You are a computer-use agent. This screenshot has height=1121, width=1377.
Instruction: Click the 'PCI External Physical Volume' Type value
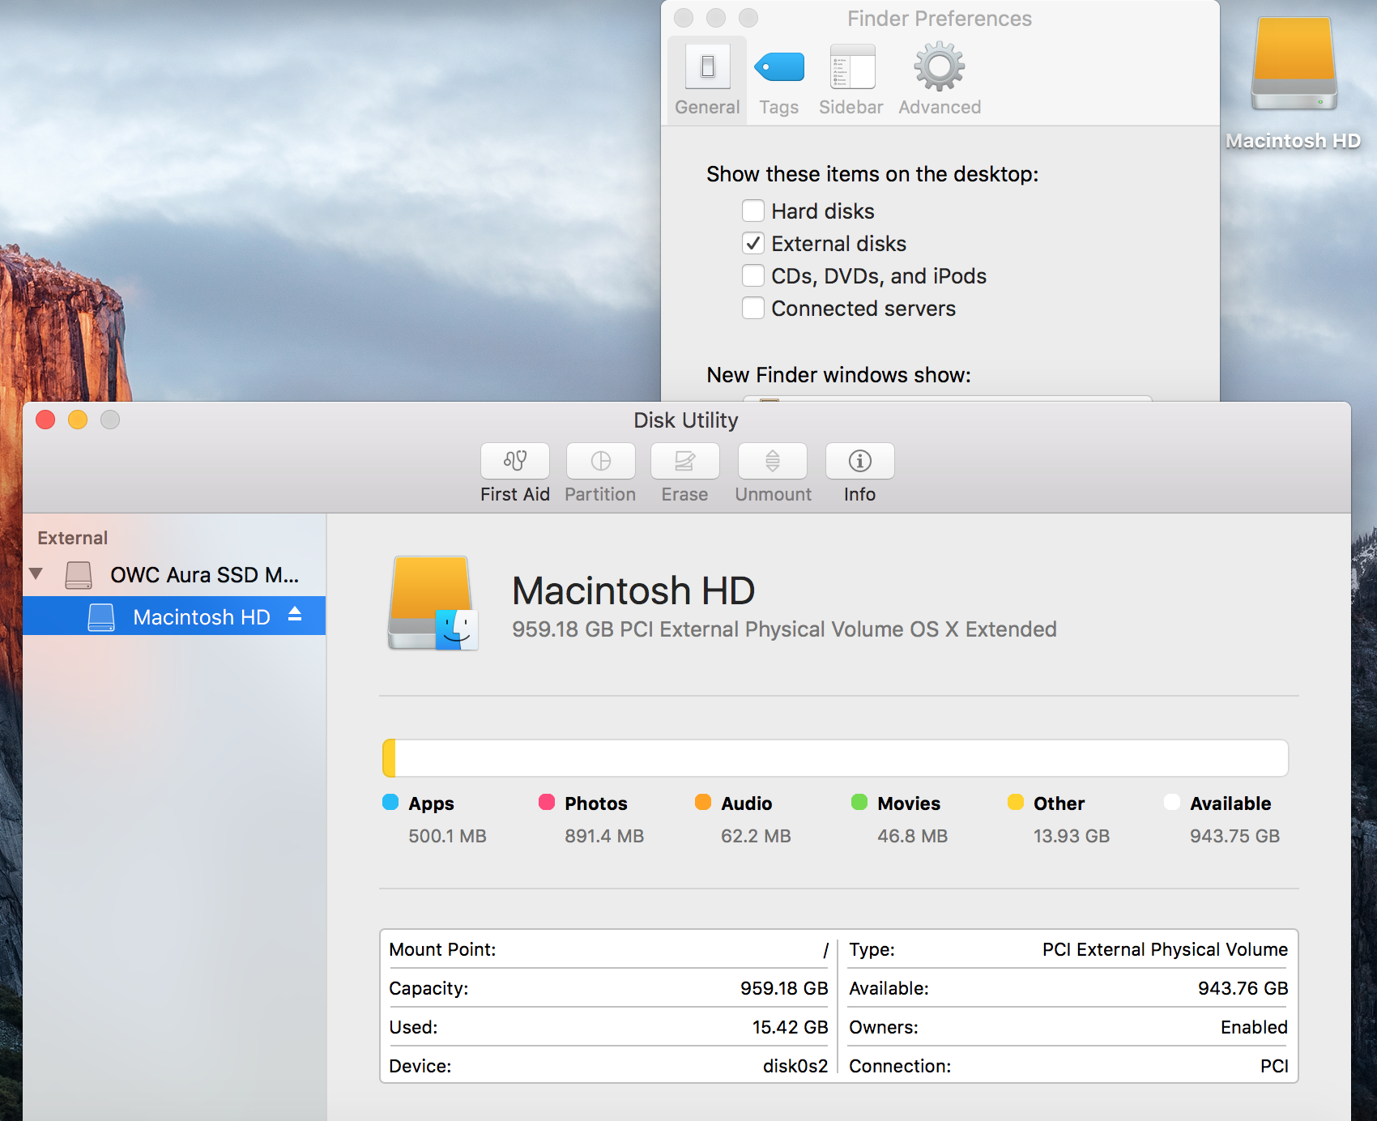1165,949
